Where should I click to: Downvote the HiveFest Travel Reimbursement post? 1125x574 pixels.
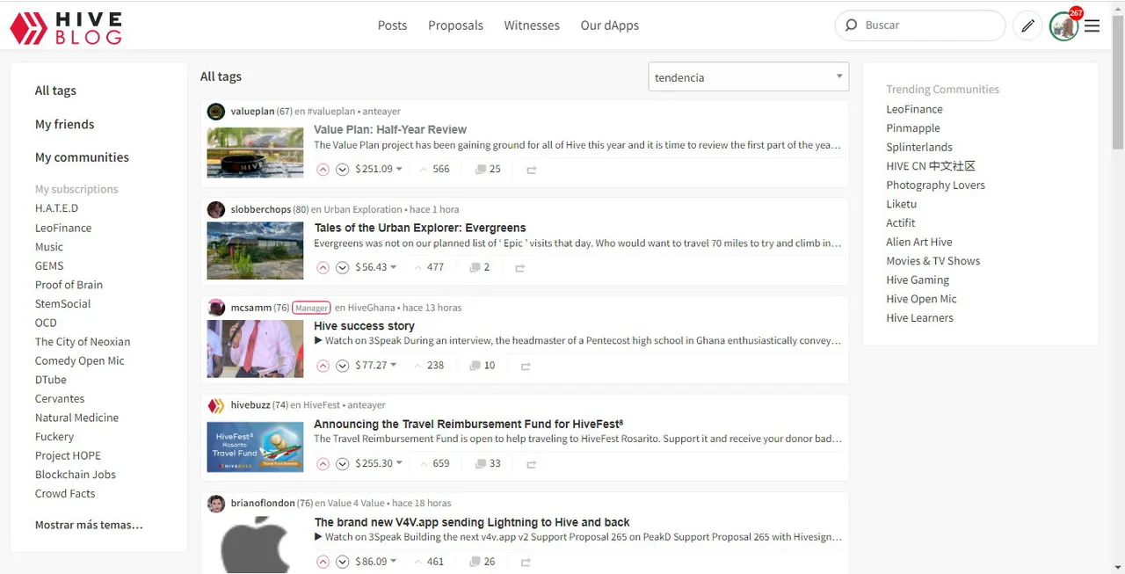343,464
